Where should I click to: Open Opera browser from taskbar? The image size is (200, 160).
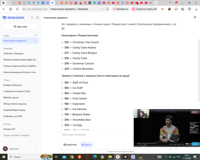(x=87, y=157)
